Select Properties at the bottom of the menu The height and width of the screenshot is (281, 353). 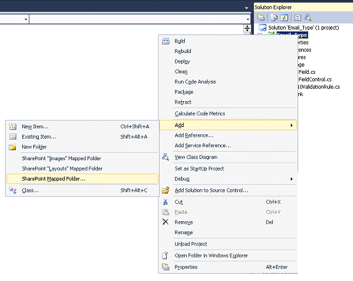pos(228,267)
